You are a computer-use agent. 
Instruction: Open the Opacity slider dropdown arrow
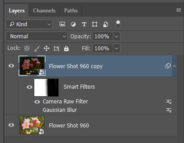point(116,36)
